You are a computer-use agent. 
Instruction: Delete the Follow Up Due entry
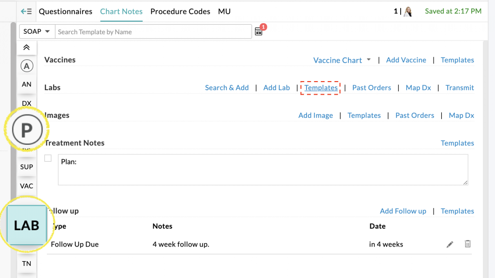click(x=467, y=244)
